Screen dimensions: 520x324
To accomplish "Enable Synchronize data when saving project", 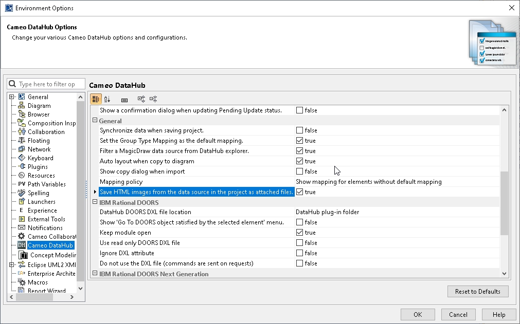I will pos(300,130).
